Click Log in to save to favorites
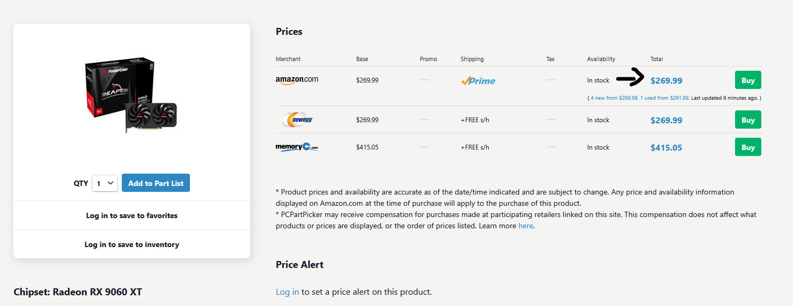 pyautogui.click(x=131, y=215)
